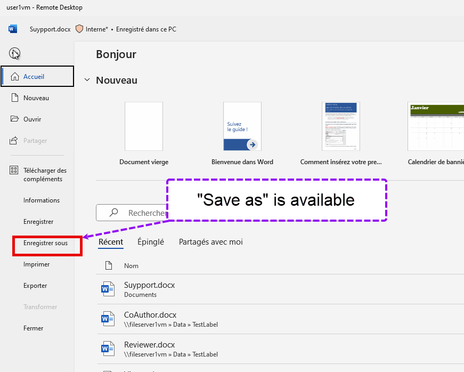The image size is (464, 372).
Task: Select Nouveau in the left menu
Action: click(x=37, y=98)
